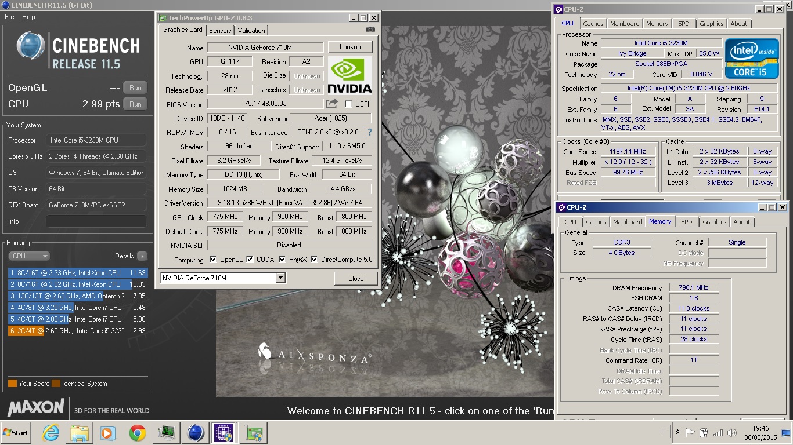Click Socket 988B rPGA package value
Screen dimensions: 793x445
[x=661, y=64]
